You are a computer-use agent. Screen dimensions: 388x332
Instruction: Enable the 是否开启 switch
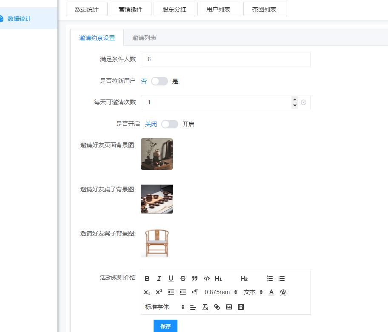(x=170, y=124)
